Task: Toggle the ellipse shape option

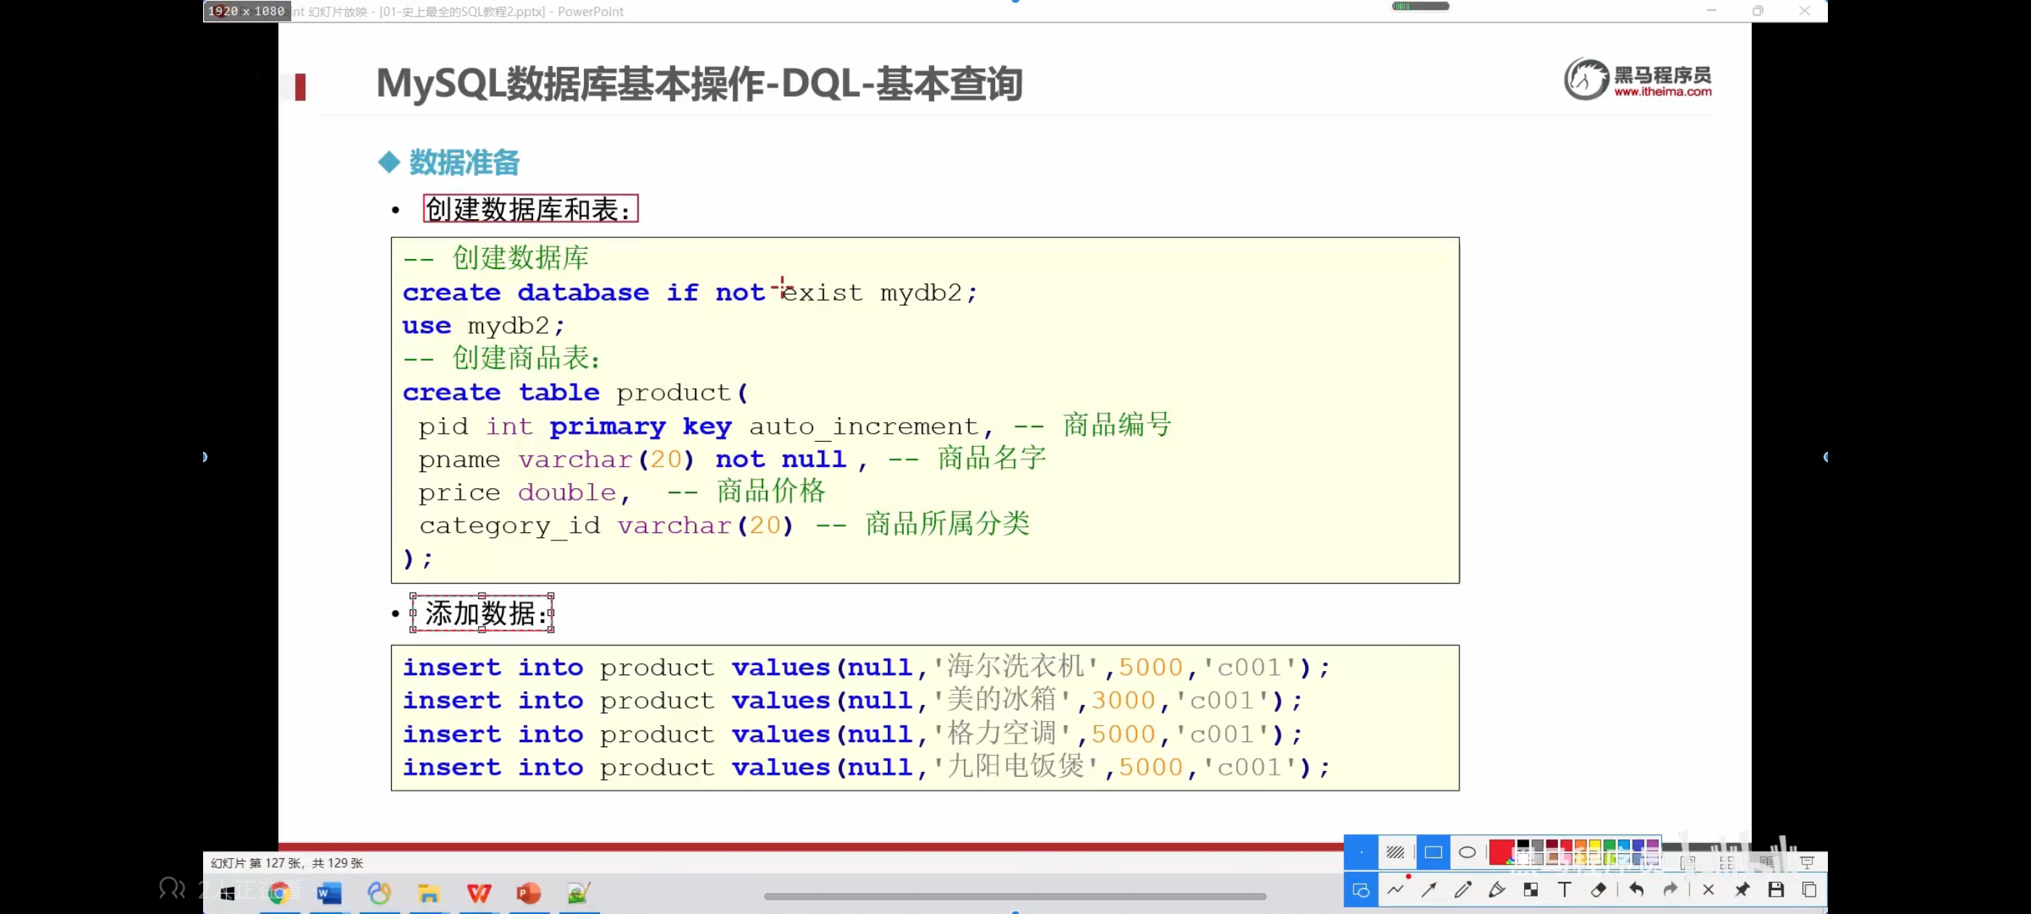Action: [1467, 852]
